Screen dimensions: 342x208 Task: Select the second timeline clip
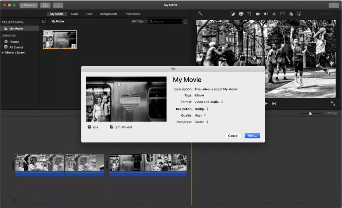click(84, 165)
